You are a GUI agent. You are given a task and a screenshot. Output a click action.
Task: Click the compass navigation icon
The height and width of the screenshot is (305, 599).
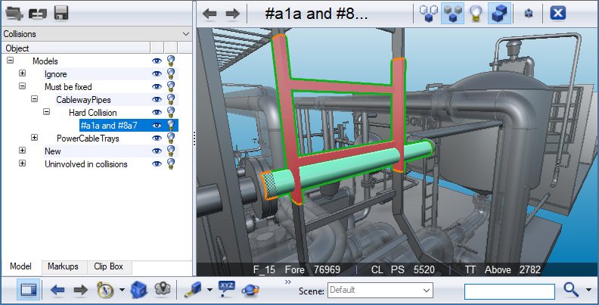[x=105, y=290]
